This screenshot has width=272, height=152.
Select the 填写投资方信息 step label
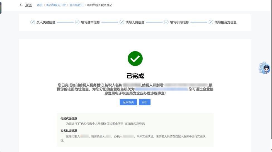point(225,22)
